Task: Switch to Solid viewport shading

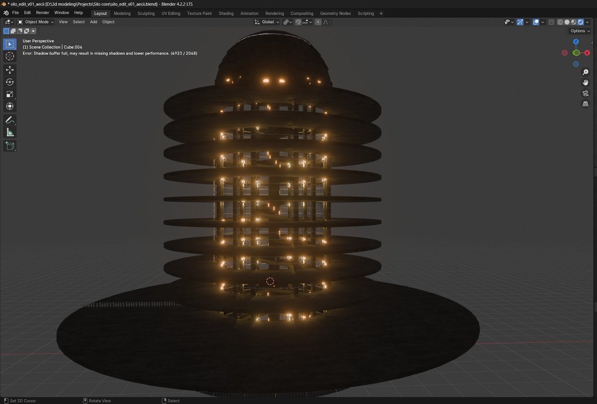Action: click(567, 22)
